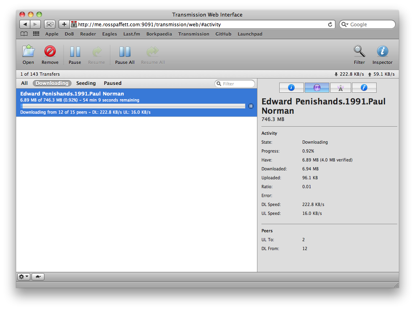Image resolution: width=415 pixels, height=310 pixels.
Task: Click '1 of 143 Transfers' status text
Action: (40, 74)
